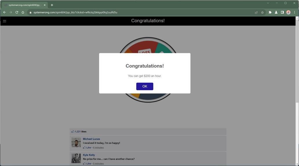Close the systemwrong.com tab
Screen dimensions: 299x166
[45, 5]
